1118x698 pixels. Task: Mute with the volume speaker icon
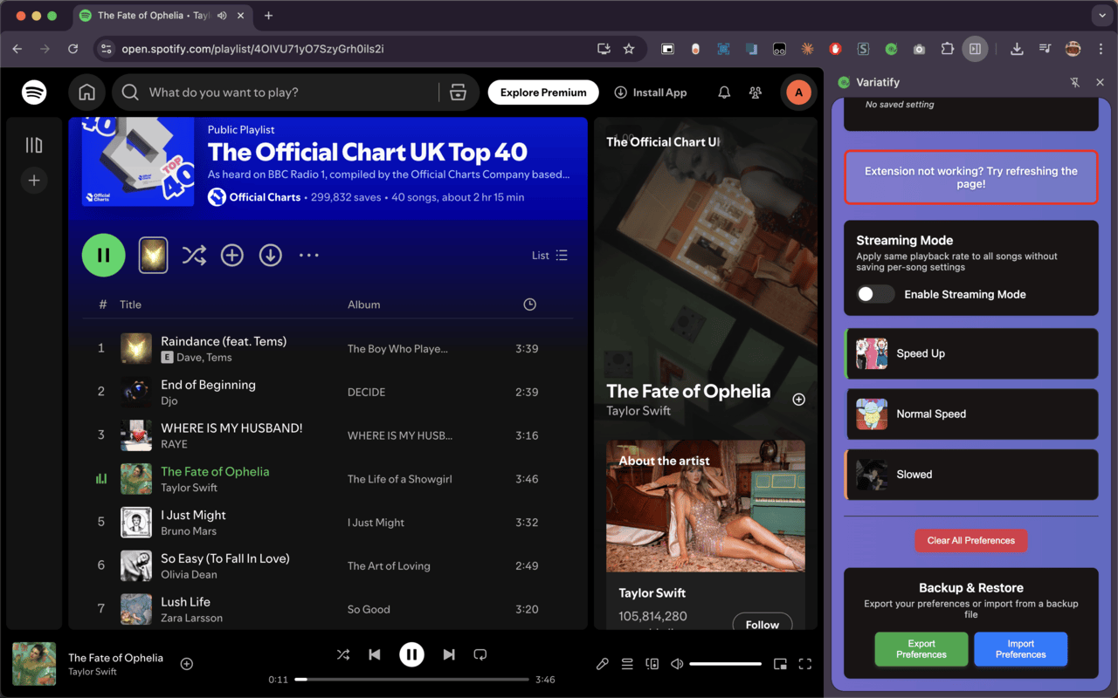pos(677,664)
